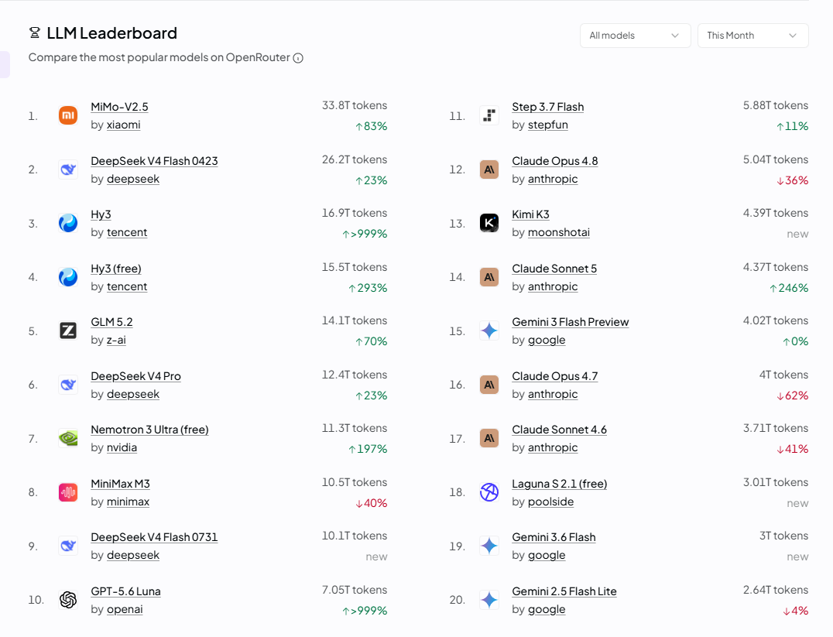
Task: Click the Stepfun icon next to Step 3.7 Flash
Action: pyautogui.click(x=489, y=115)
